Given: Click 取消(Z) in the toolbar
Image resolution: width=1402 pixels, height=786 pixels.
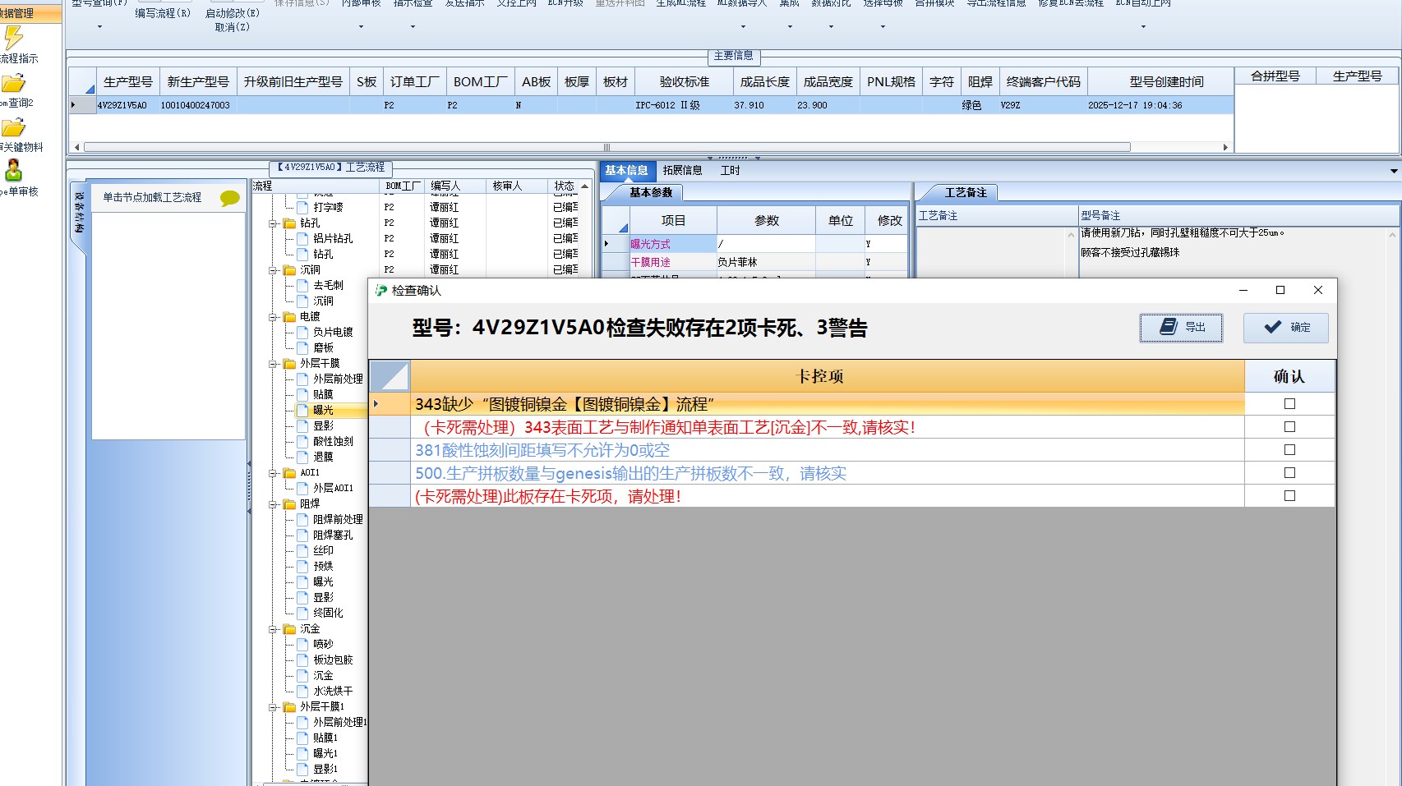Looking at the screenshot, I should [233, 27].
